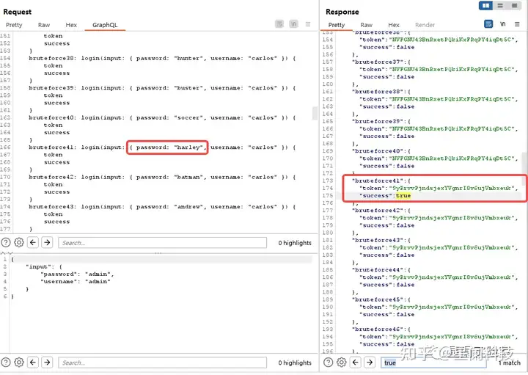528x375 pixels.
Task: Select top-bottom layout view icon
Action: click(500, 5)
